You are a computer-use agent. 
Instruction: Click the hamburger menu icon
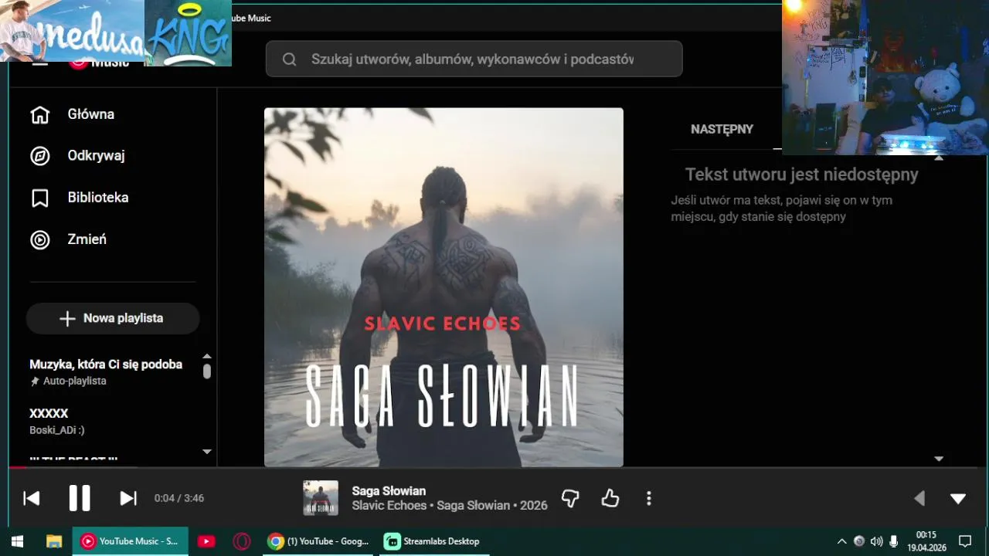(39, 64)
